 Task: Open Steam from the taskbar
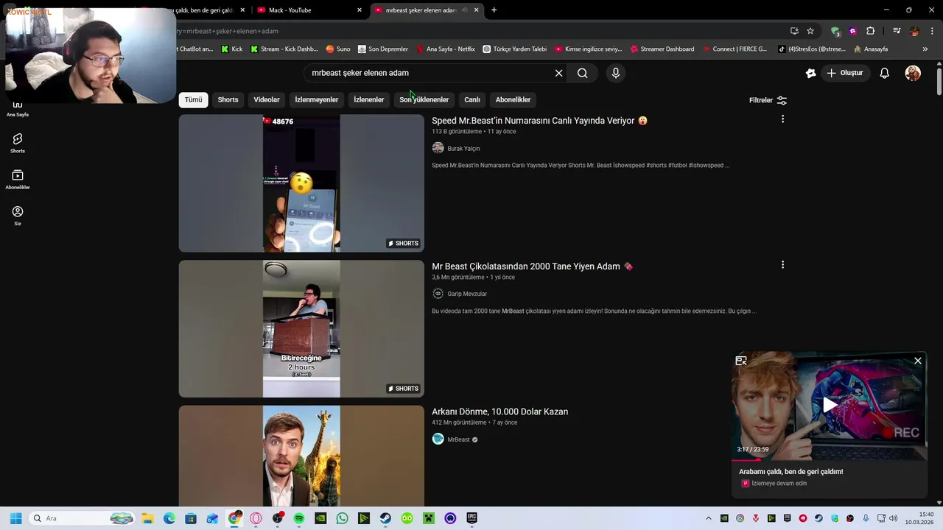[x=385, y=518]
